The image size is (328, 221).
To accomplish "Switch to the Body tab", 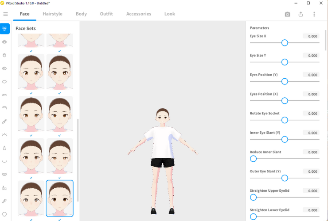I will point(81,14).
